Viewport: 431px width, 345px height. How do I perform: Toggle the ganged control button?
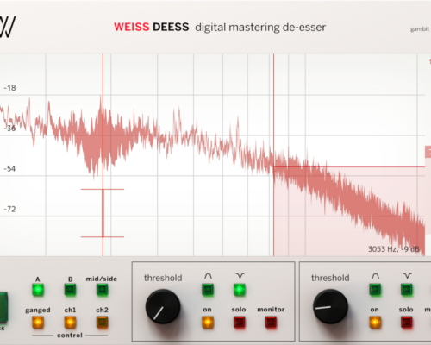pos(38,322)
